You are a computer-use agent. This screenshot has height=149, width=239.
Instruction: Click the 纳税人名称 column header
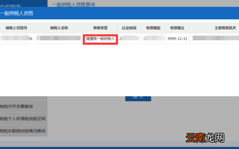click(59, 28)
